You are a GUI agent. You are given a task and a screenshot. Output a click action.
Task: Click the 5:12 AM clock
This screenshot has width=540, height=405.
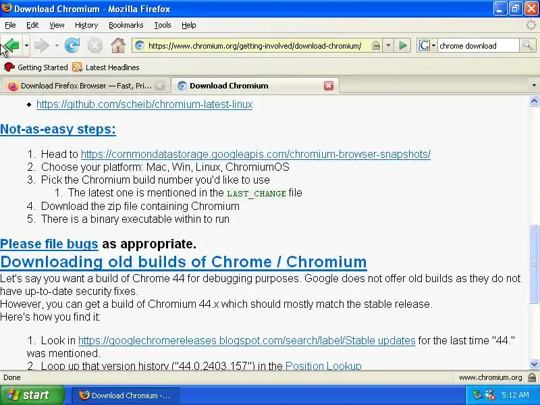[515, 395]
